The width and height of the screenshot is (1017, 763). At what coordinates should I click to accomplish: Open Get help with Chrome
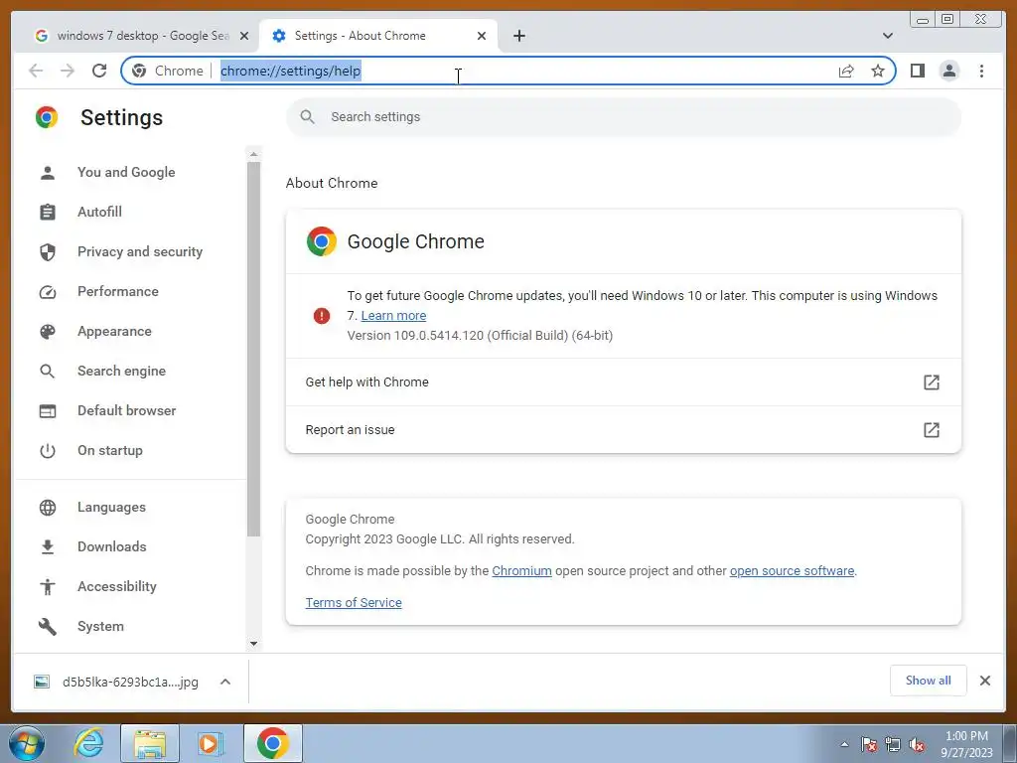coord(624,382)
